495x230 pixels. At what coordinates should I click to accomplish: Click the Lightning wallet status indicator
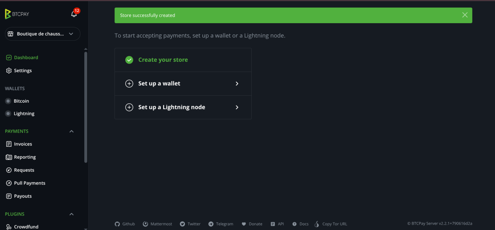(8, 113)
